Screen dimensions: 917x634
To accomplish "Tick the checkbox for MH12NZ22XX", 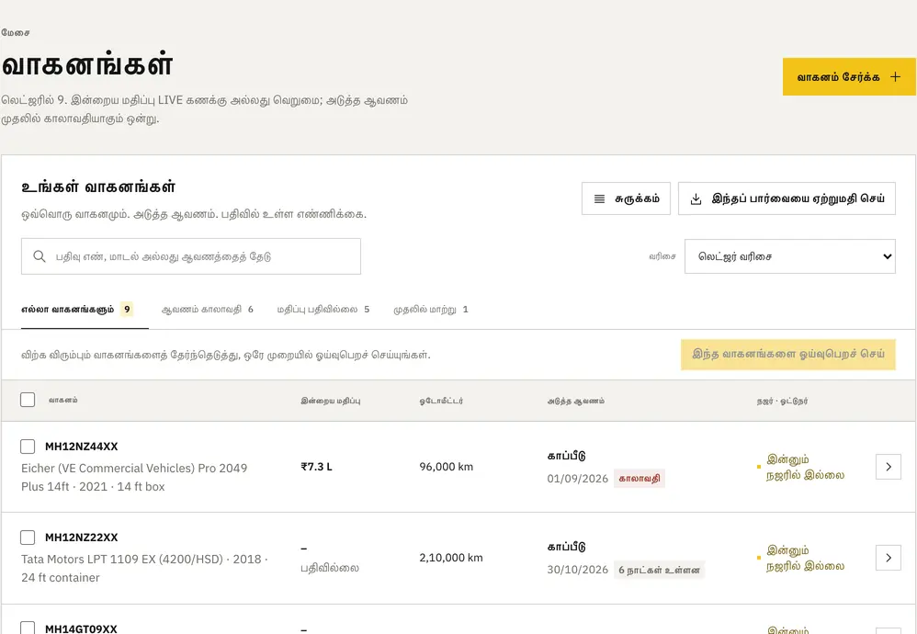I will coord(28,537).
